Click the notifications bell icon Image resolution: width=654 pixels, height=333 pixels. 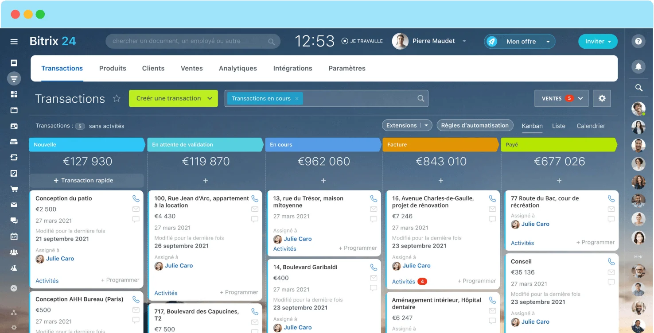[638, 66]
